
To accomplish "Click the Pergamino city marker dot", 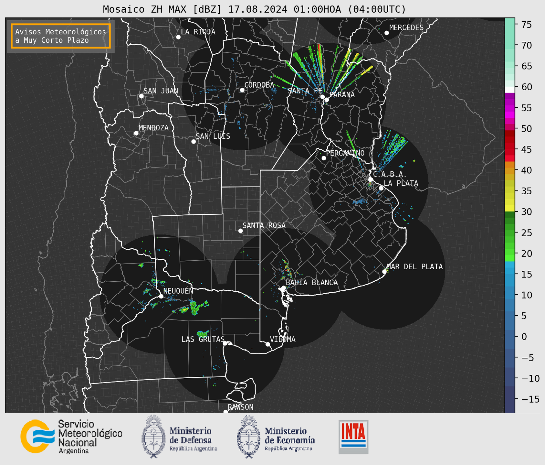I will click(324, 158).
